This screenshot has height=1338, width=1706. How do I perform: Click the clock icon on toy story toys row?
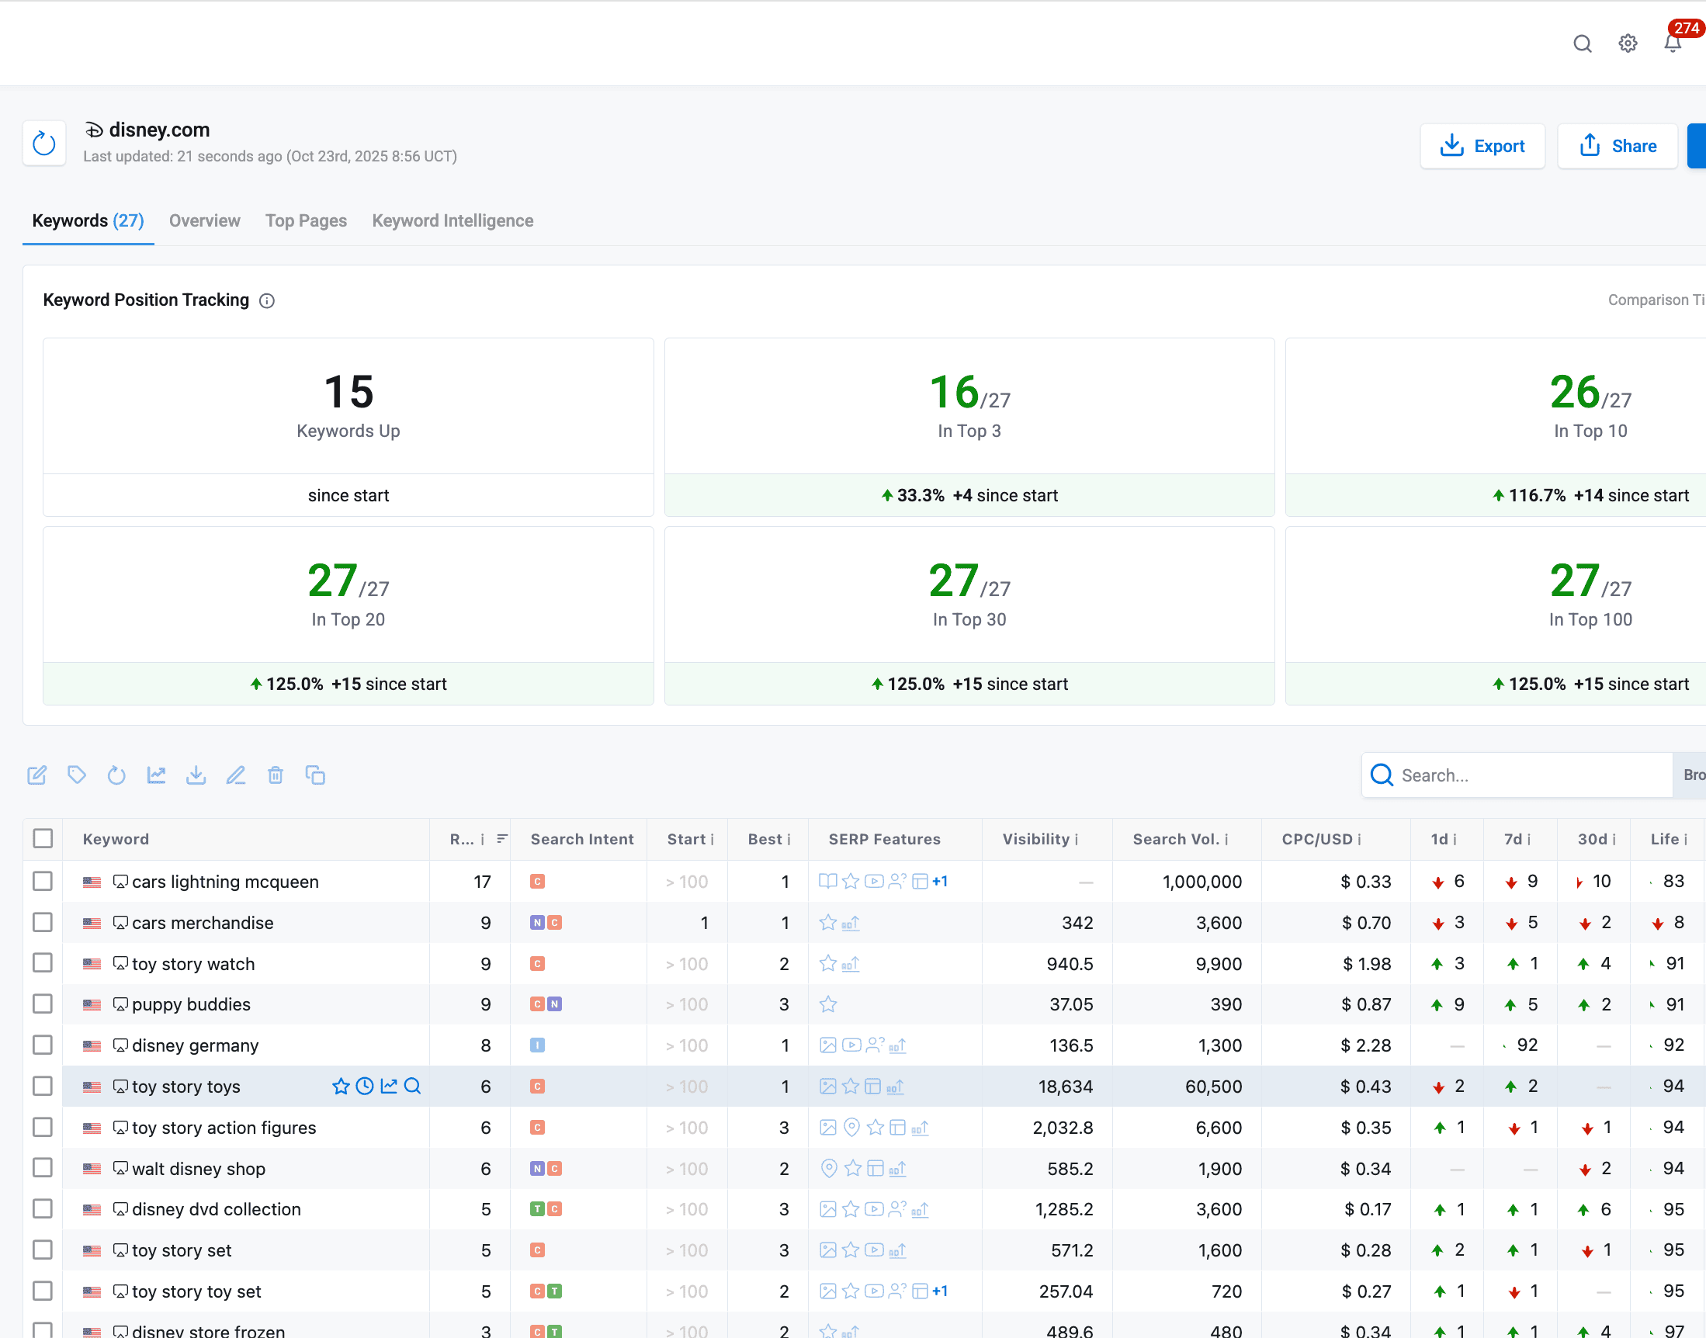pyautogui.click(x=365, y=1087)
